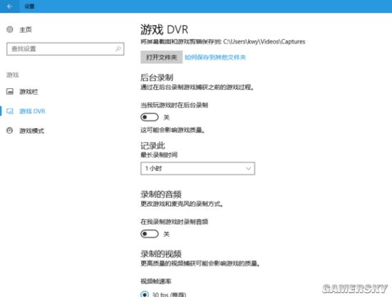Select the 30 fps radio button
The image size is (392, 297).
coord(145,293)
